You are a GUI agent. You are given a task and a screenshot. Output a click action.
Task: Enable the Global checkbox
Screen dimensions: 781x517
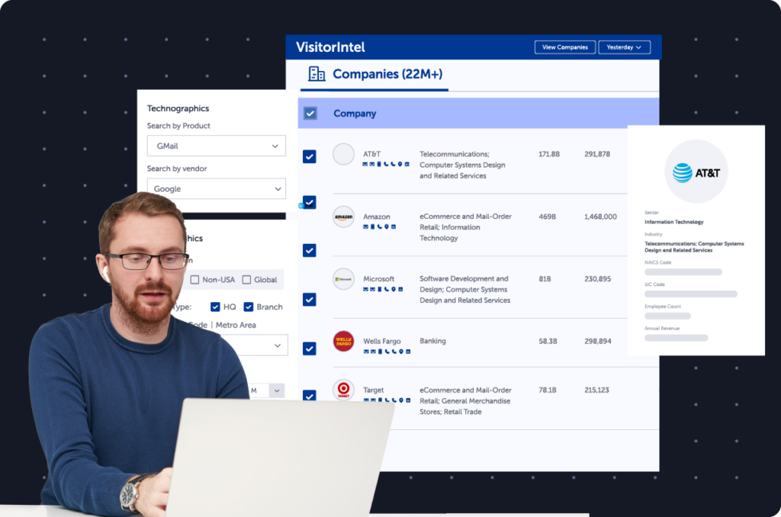point(246,279)
